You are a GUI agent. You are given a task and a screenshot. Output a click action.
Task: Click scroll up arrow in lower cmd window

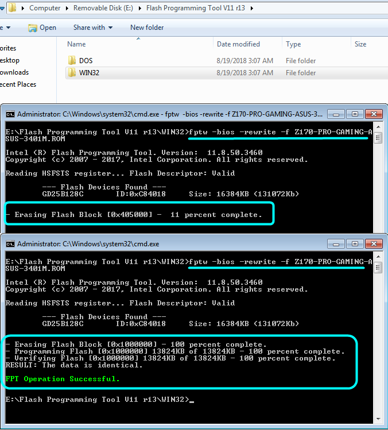coord(378,257)
